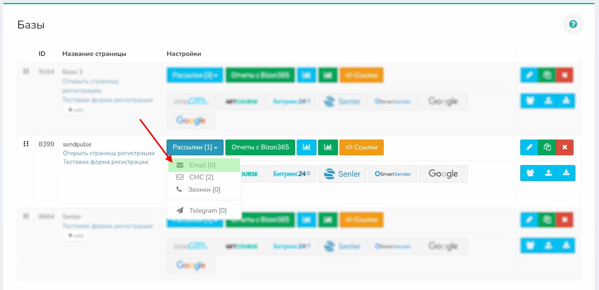Click the drag handle of the sendpulse row

coord(26,144)
